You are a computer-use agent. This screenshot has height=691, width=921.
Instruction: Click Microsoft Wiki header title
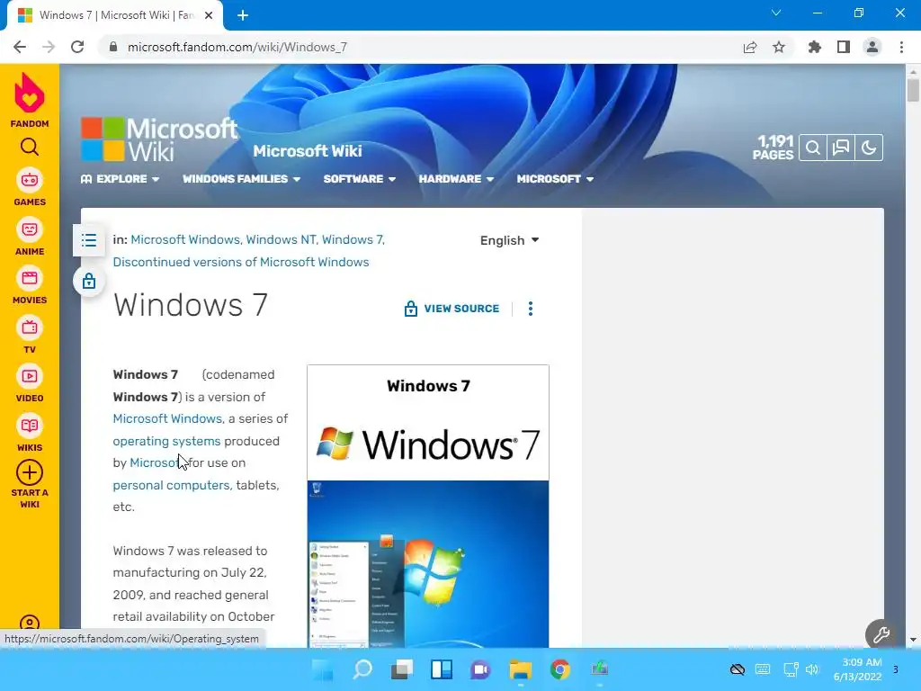(308, 151)
